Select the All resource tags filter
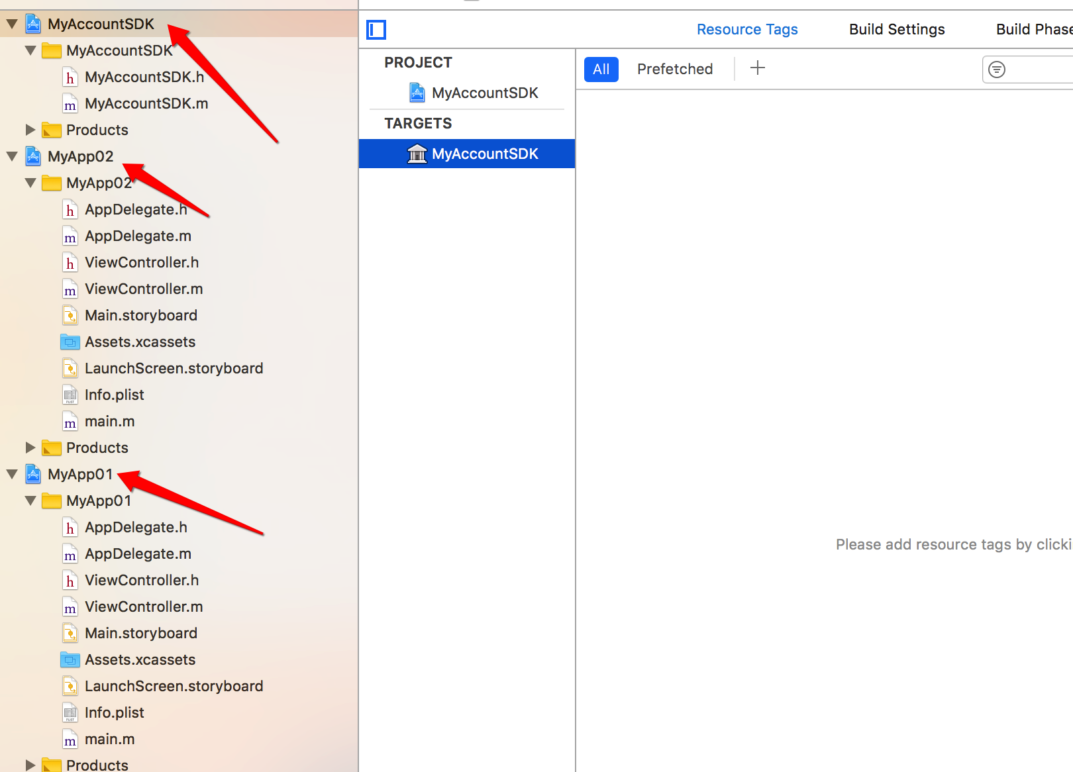The image size is (1073, 772). pos(601,69)
